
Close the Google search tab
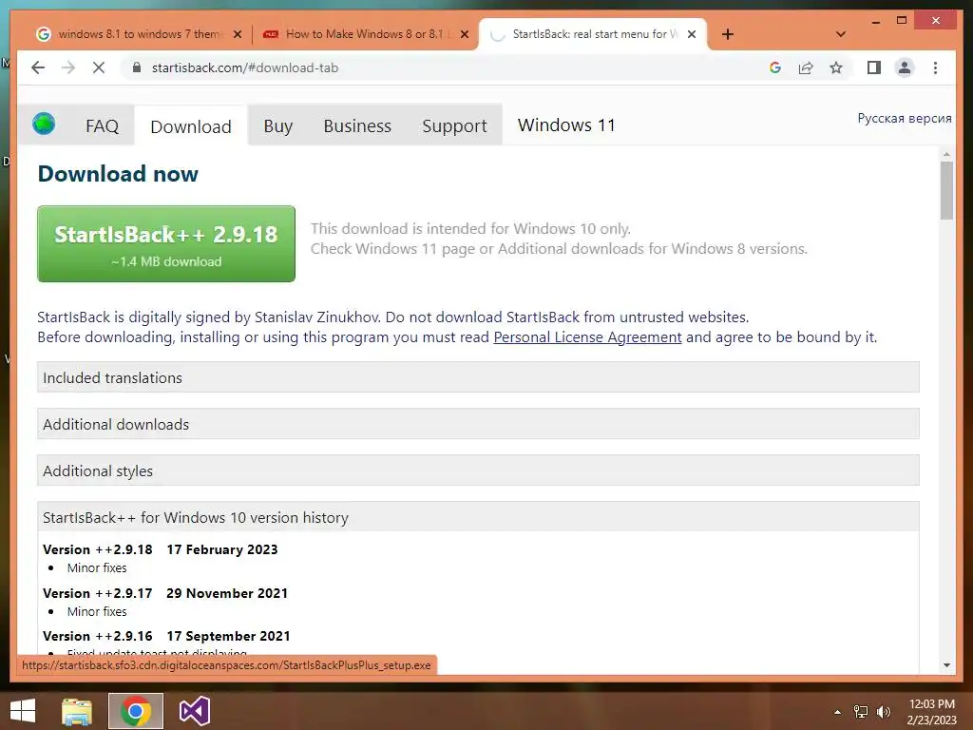237,34
